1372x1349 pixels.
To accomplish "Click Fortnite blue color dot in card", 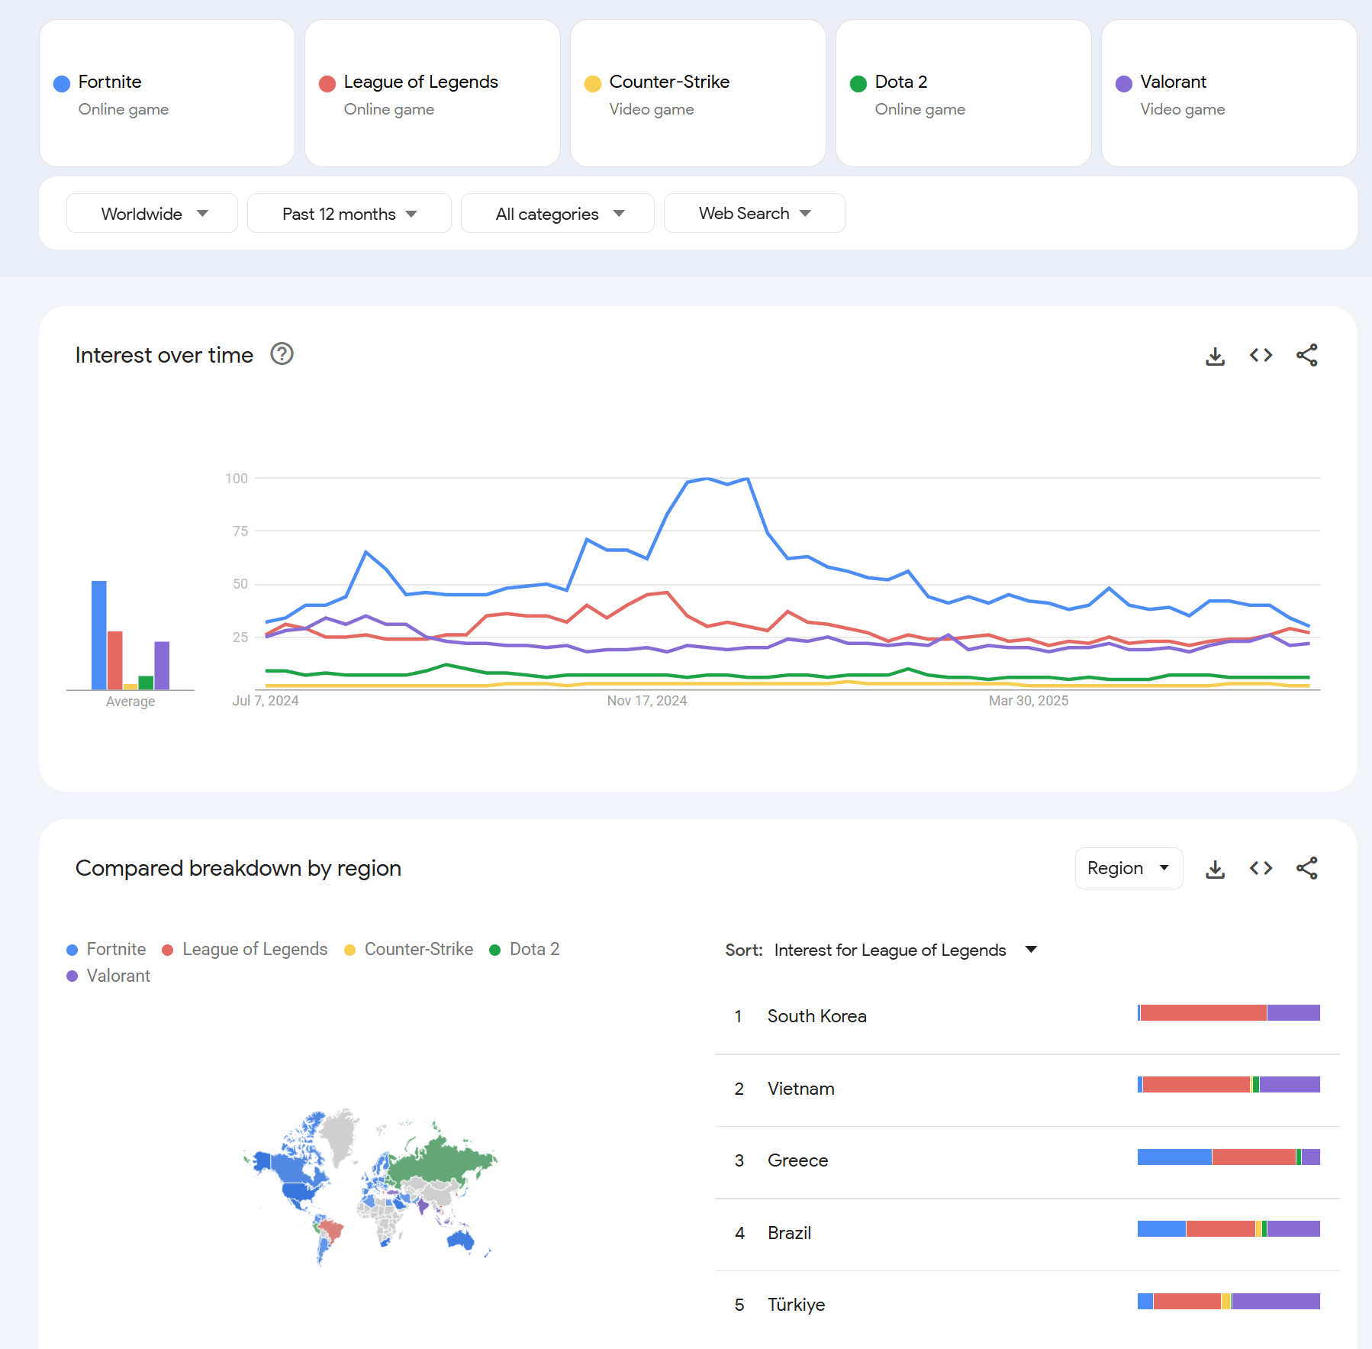I will [x=62, y=83].
